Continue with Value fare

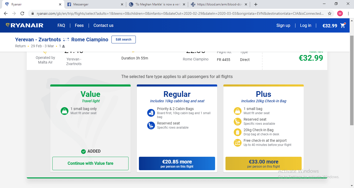pyautogui.click(x=90, y=163)
